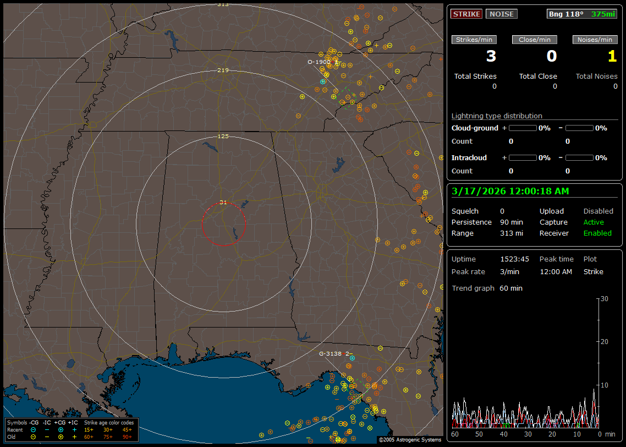Toggle the STRIKE mode button
Image resolution: width=626 pixels, height=447 pixels.
[466, 14]
